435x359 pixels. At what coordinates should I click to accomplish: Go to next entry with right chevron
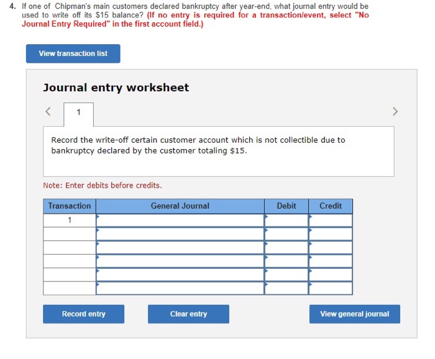point(395,111)
